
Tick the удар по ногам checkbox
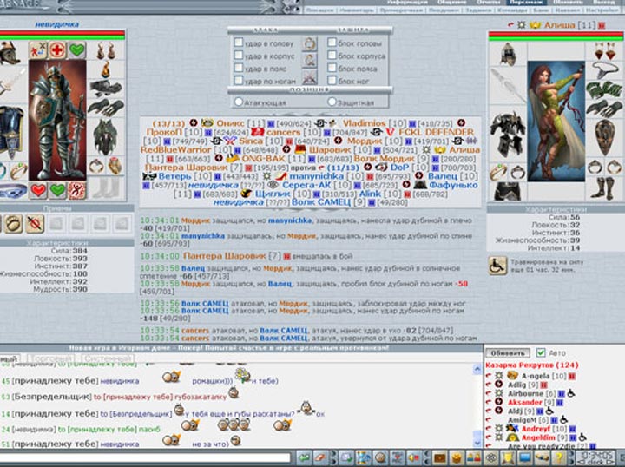(x=239, y=80)
